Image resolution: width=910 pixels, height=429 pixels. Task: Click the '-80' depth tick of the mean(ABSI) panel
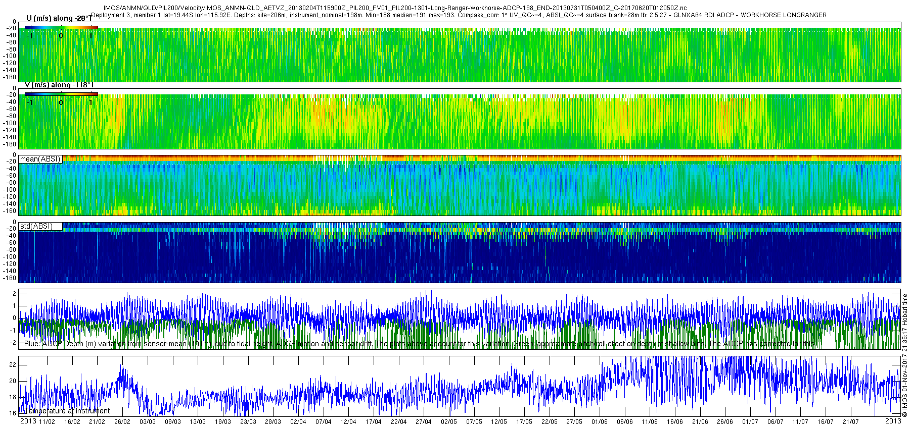coord(11,183)
